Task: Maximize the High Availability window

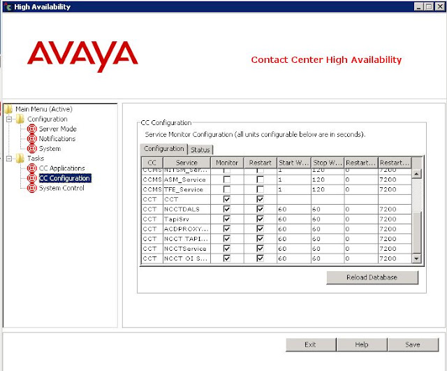Action: [429, 6]
